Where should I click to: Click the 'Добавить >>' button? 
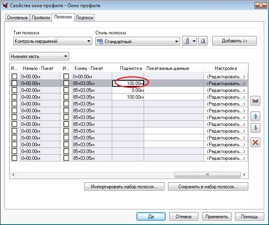(x=234, y=41)
